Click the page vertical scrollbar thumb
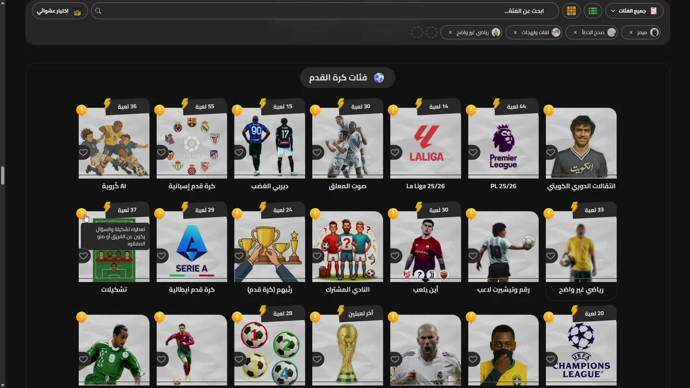Screen dimensions: 690x388 pos(2,176)
